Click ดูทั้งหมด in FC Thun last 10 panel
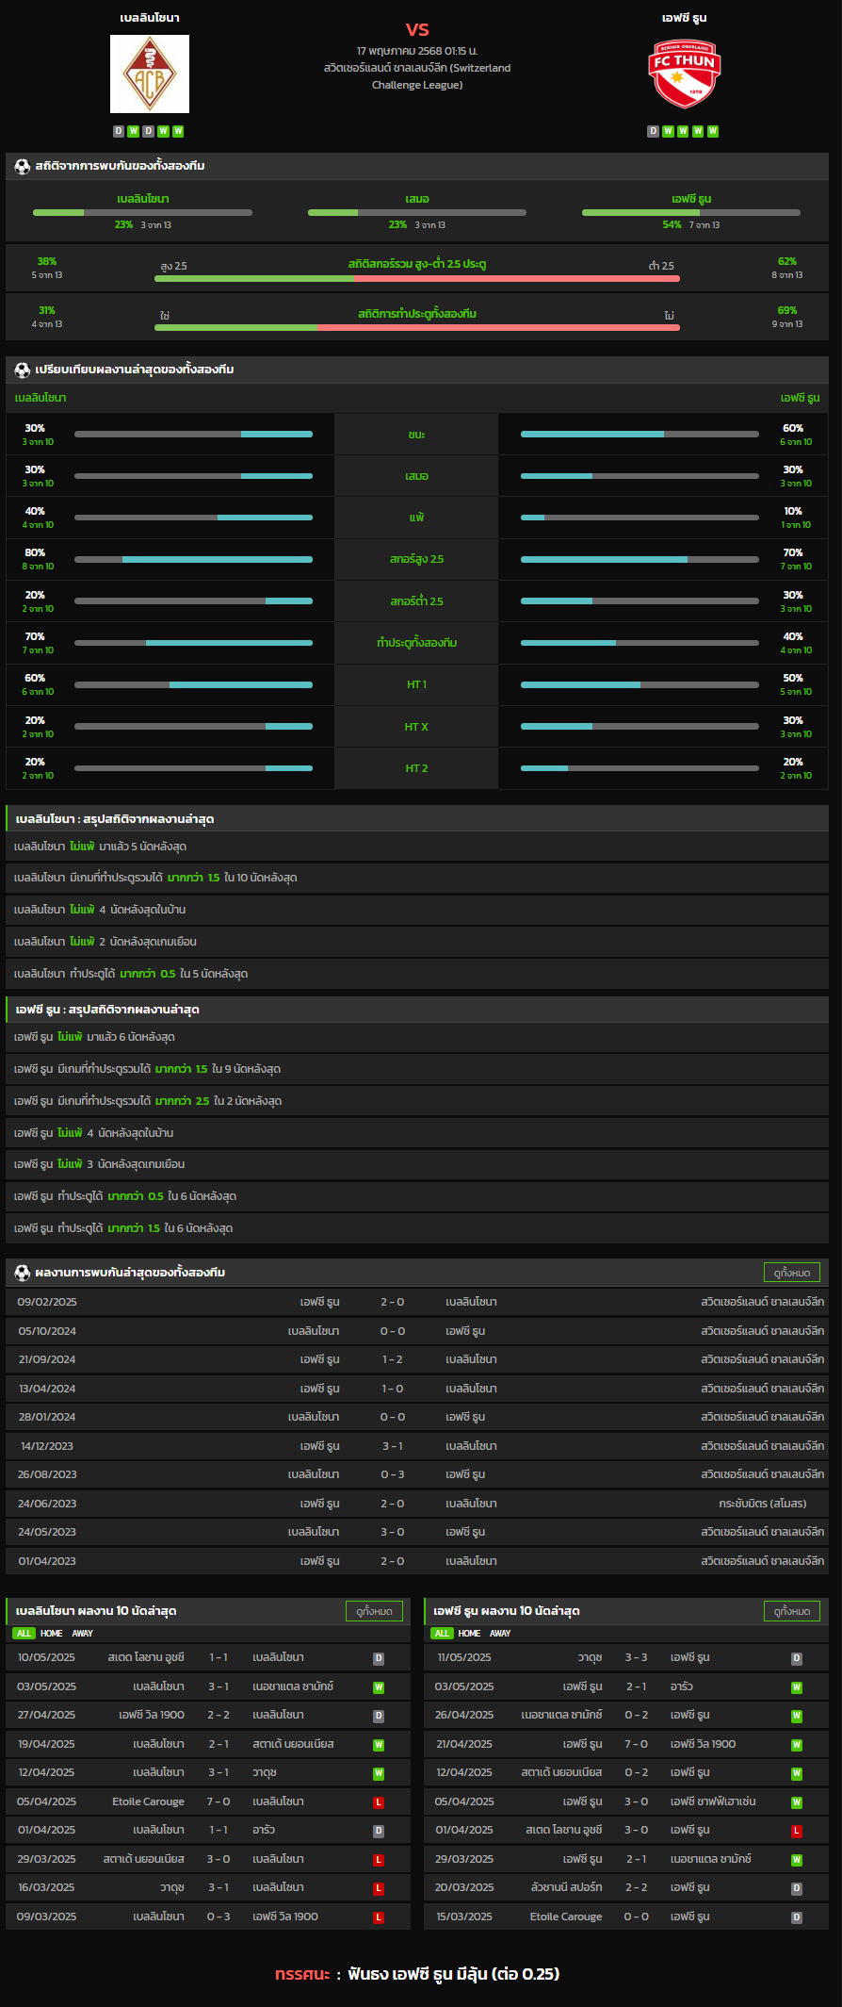Screen dimensions: 842x2007 pyautogui.click(x=792, y=1611)
